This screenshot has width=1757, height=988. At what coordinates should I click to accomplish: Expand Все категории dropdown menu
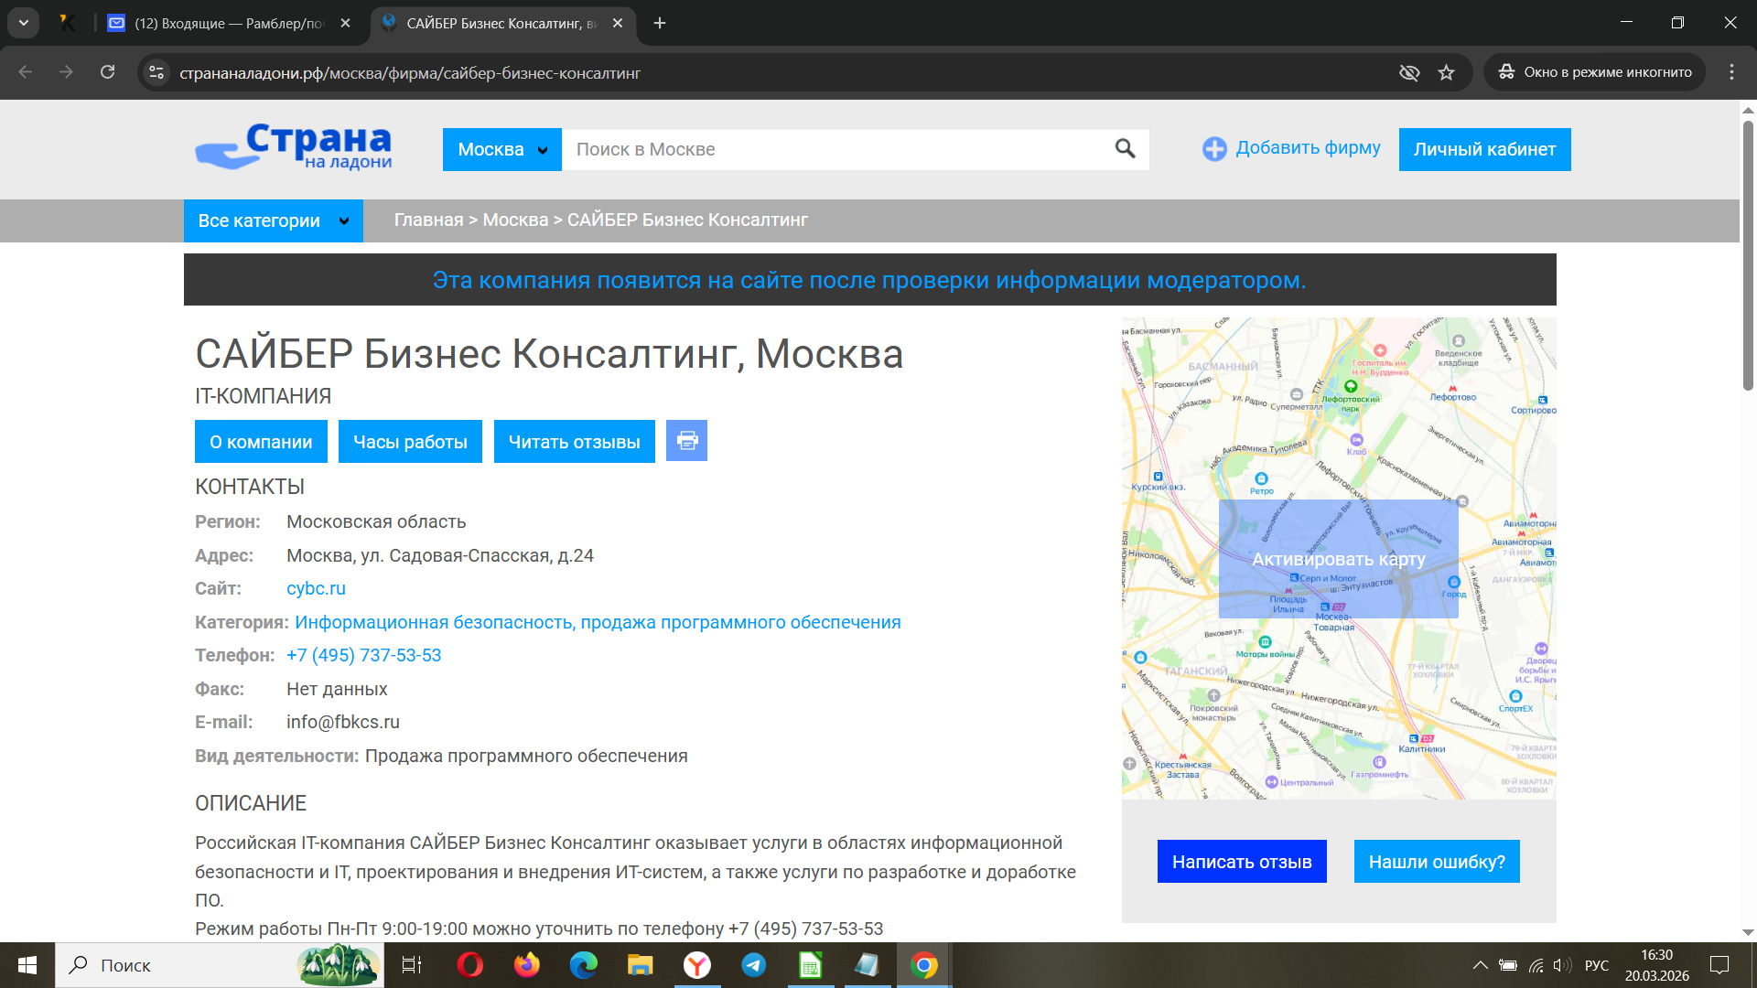(273, 220)
